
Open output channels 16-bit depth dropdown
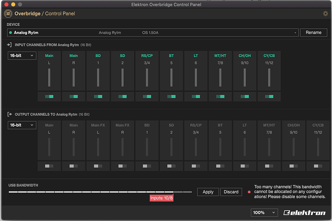[x=22, y=125]
